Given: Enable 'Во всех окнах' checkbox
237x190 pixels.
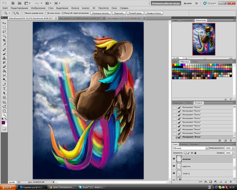Looking at the screenshot, I should [x=46, y=13].
